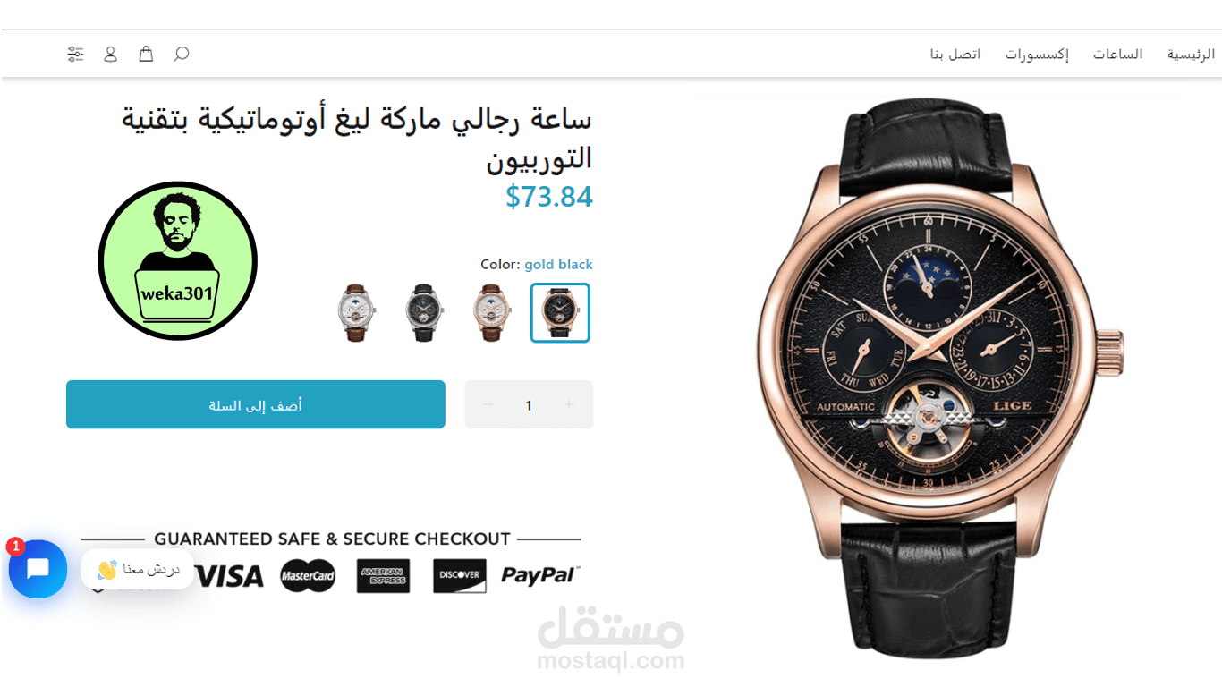Click the PayPal payment logo
This screenshot has height=687, width=1222.
click(540, 575)
